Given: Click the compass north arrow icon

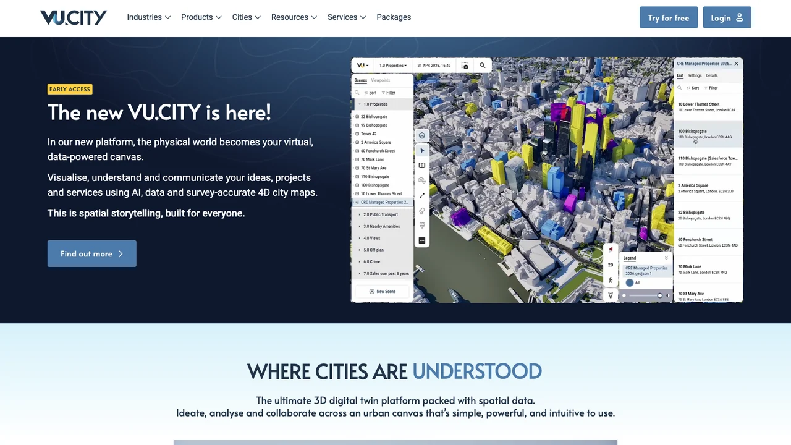Looking at the screenshot, I should [x=611, y=250].
